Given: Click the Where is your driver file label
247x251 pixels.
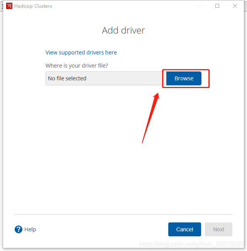Looking at the screenshot, I should pyautogui.click(x=77, y=66).
